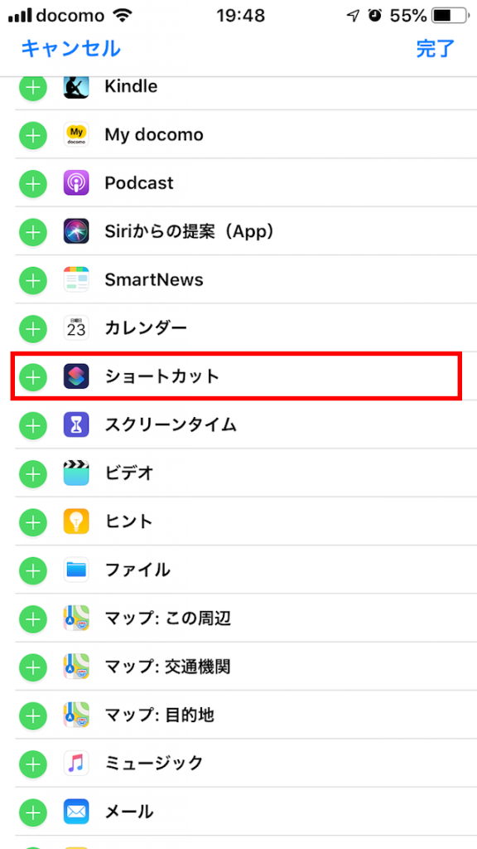The width and height of the screenshot is (477, 849).
Task: Add the メール widget with the green plus
Action: click(32, 812)
